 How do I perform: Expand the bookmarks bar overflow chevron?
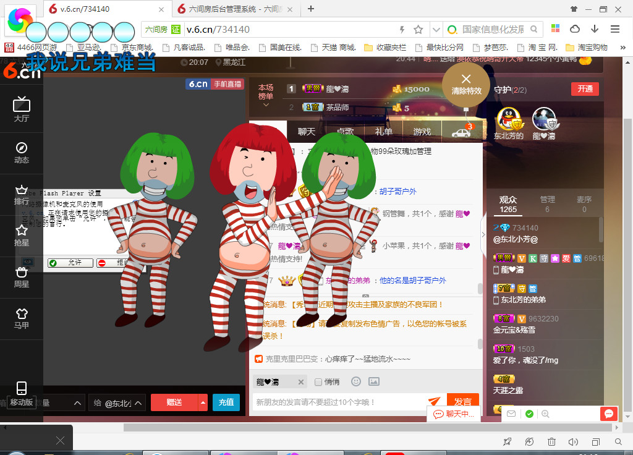[x=623, y=48]
